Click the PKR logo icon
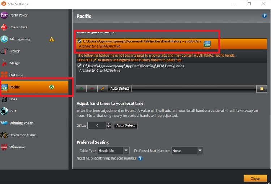This screenshot has height=184, width=271. click(4, 111)
